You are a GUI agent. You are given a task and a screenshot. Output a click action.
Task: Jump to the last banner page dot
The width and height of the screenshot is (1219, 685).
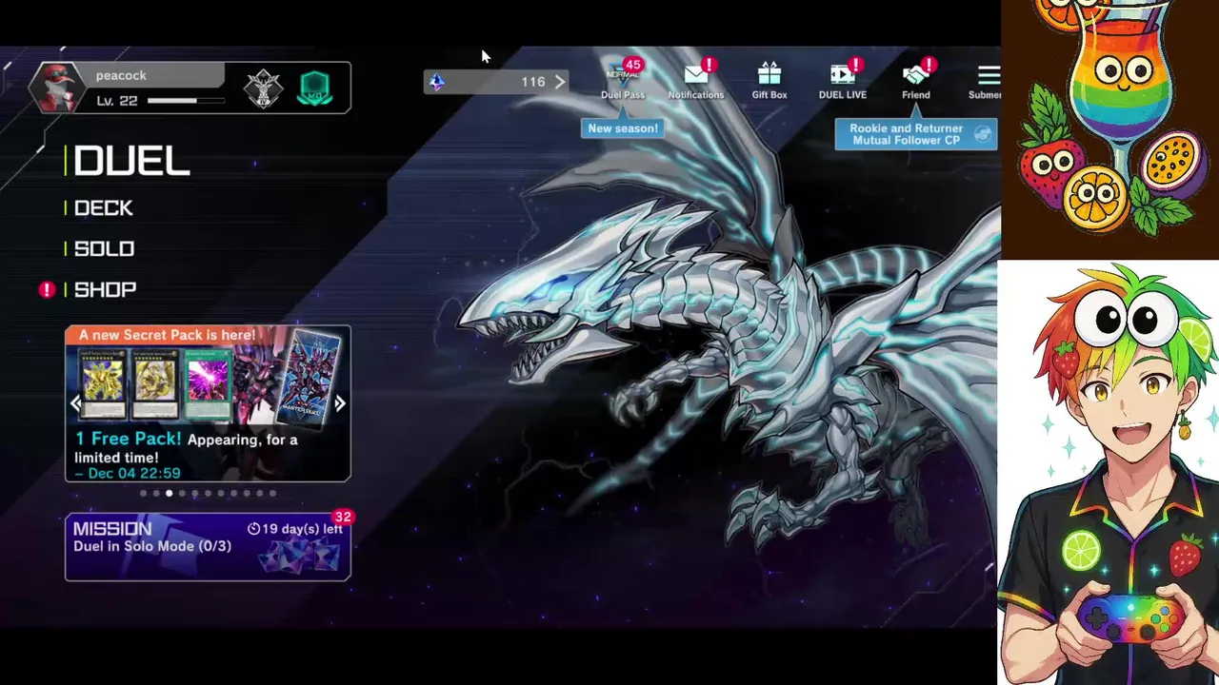click(x=272, y=493)
